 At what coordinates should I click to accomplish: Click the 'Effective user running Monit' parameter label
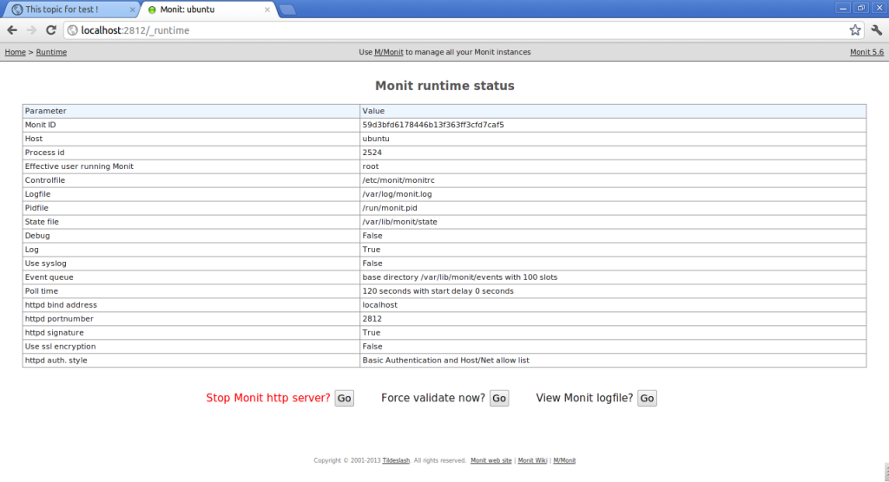point(79,166)
